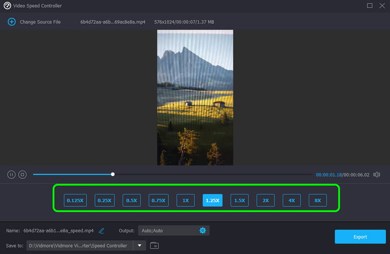Expand the Save to path dropdown
390x254 pixels.
(139, 246)
